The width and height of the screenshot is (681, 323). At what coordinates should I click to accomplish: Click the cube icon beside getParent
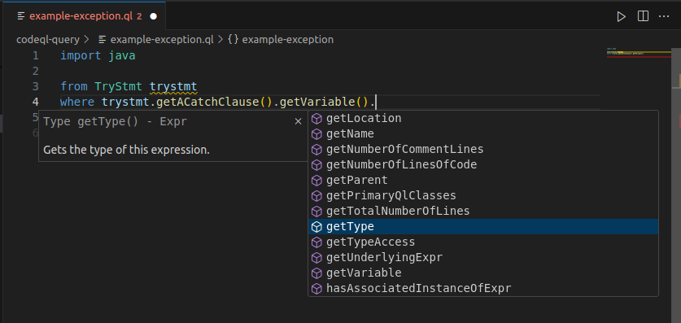(317, 180)
